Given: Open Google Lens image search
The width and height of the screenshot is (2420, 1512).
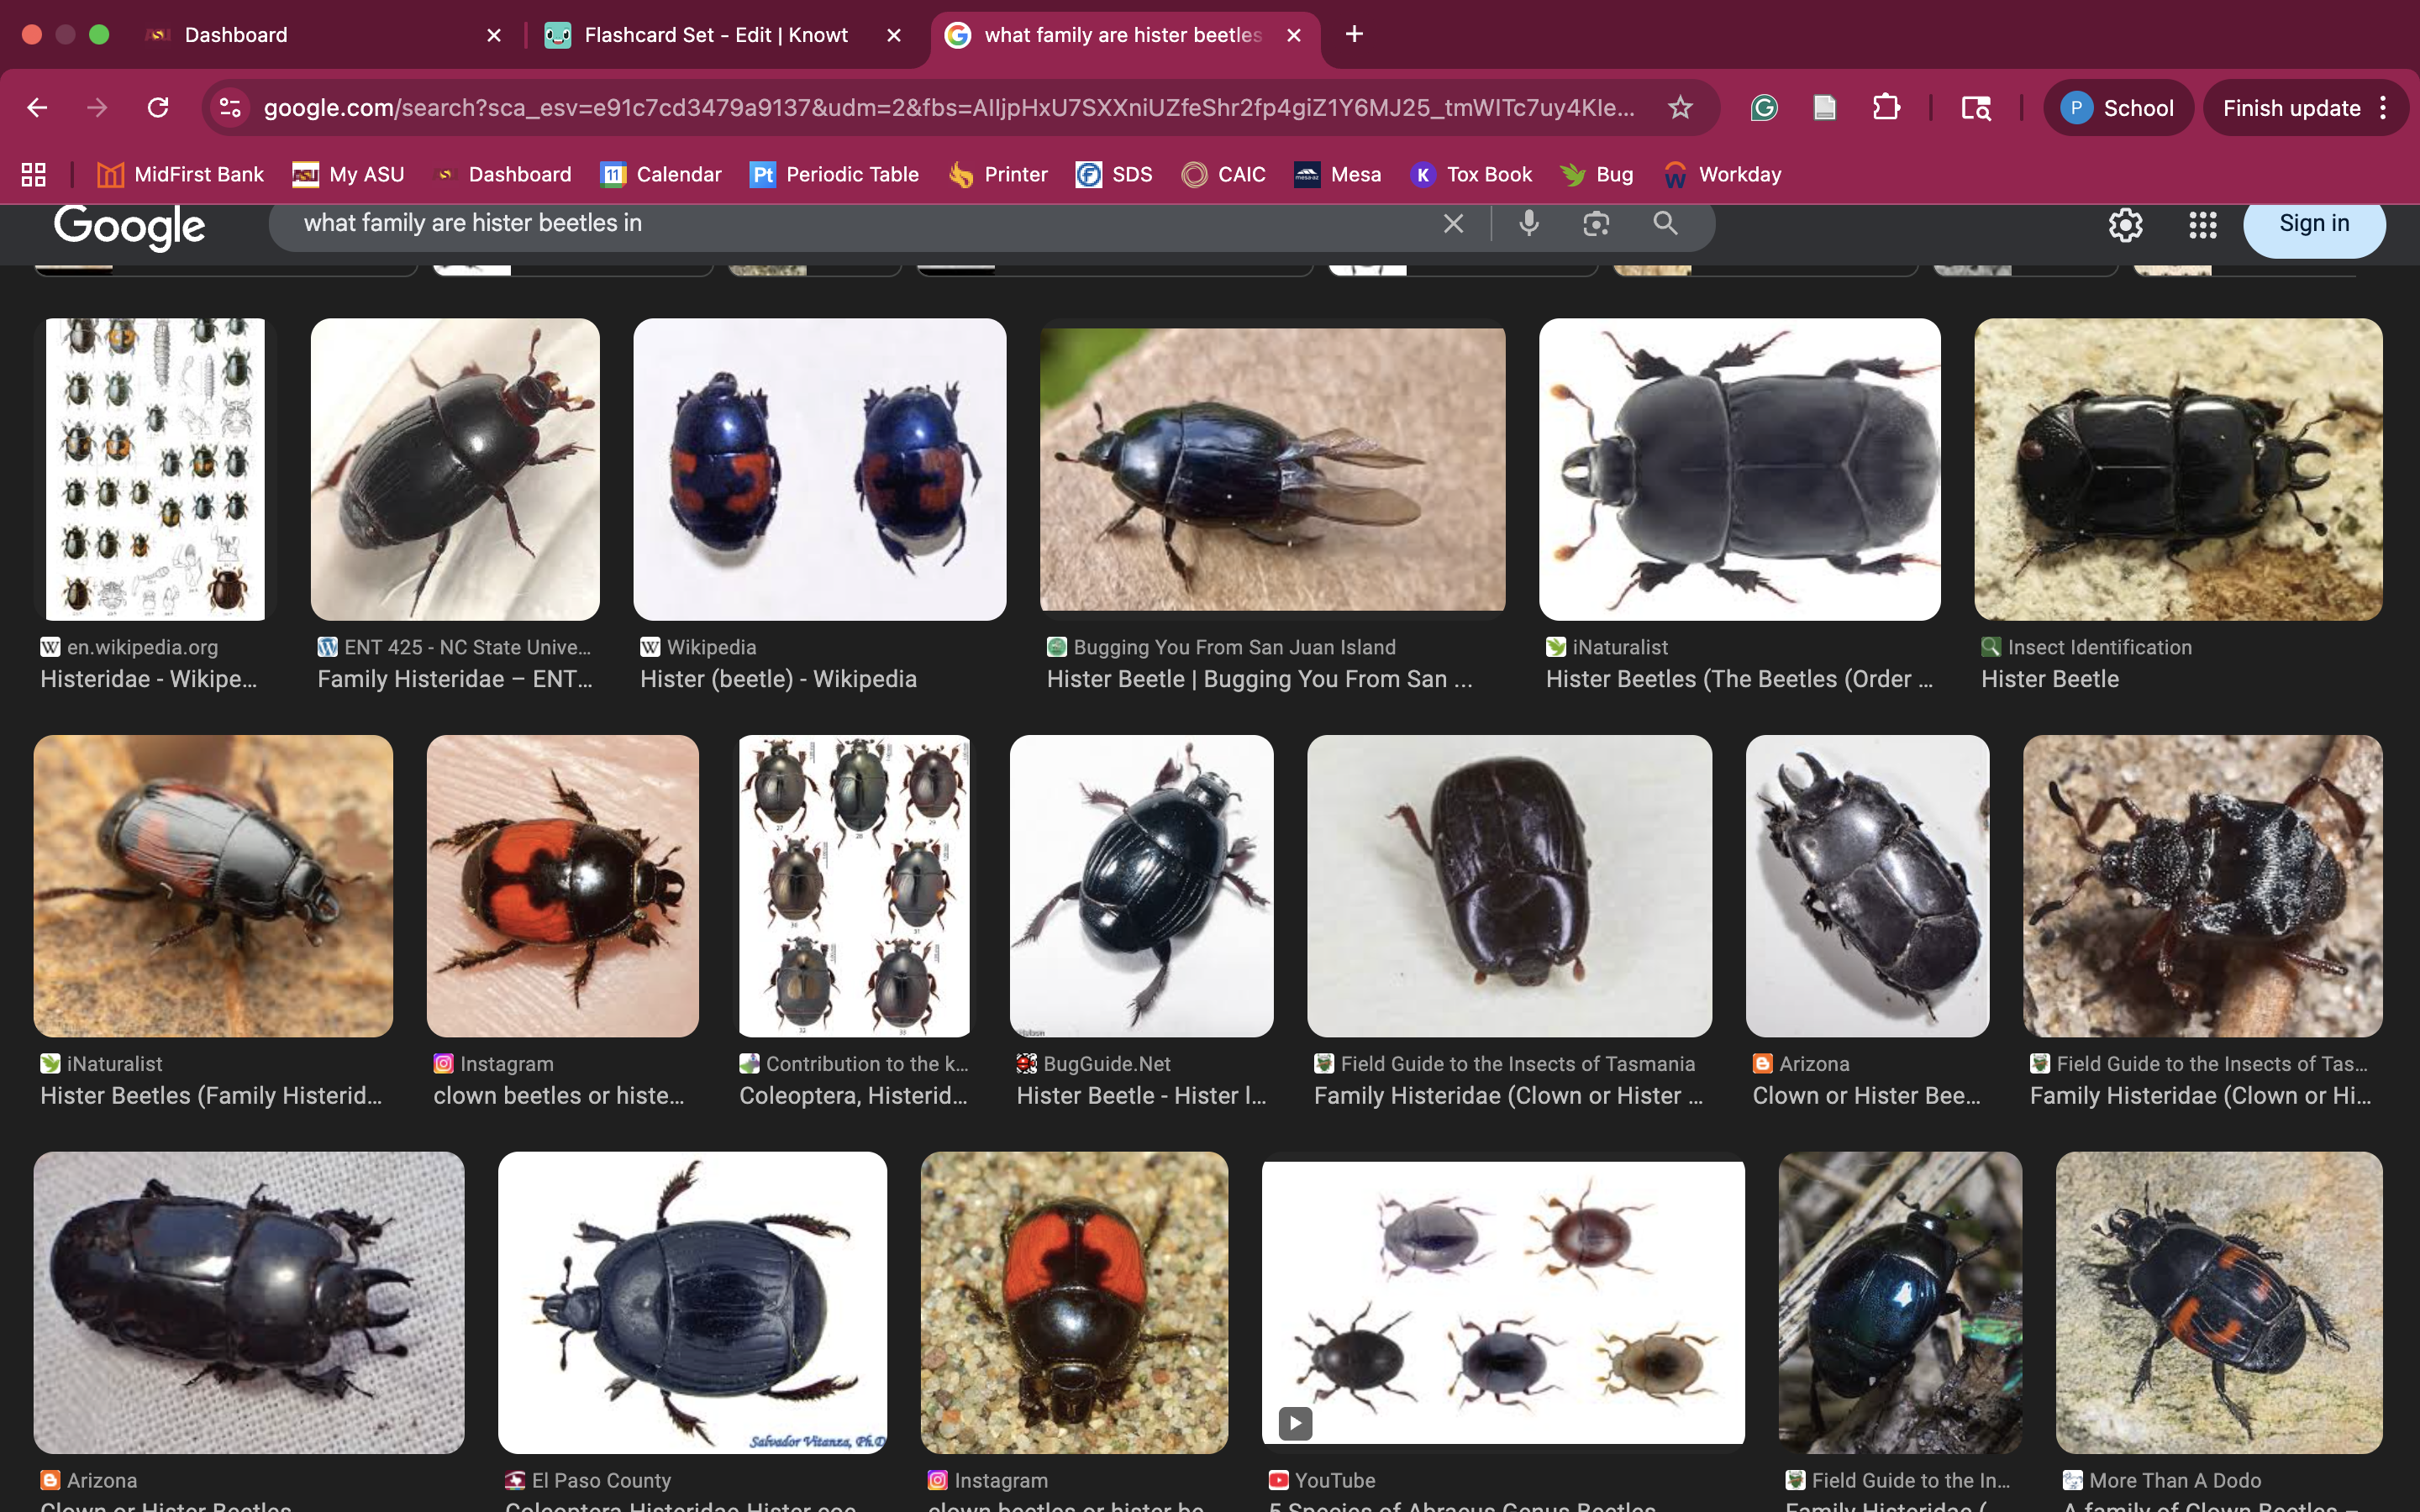Looking at the screenshot, I should coord(1596,223).
